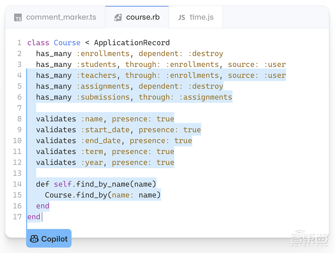
Task: Click the Ruby file icon on course.rb tab
Action: click(118, 17)
